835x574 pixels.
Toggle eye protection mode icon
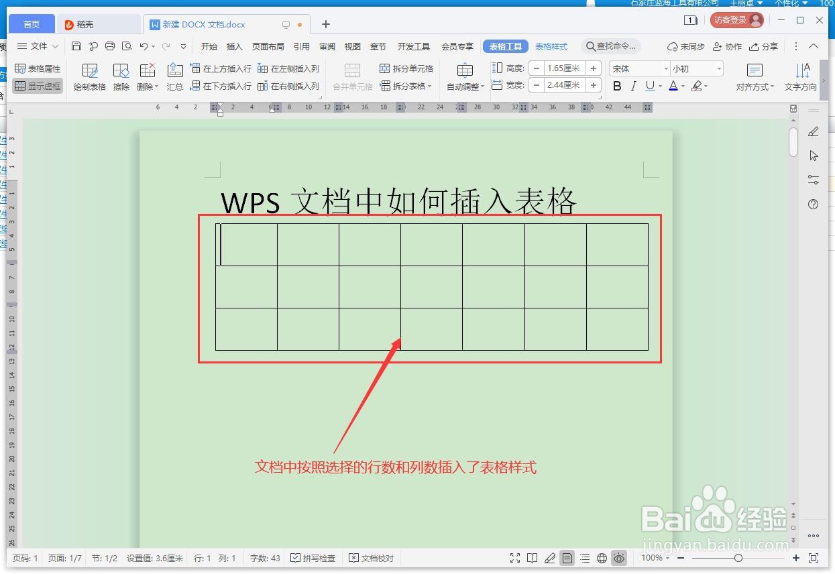coord(619,558)
